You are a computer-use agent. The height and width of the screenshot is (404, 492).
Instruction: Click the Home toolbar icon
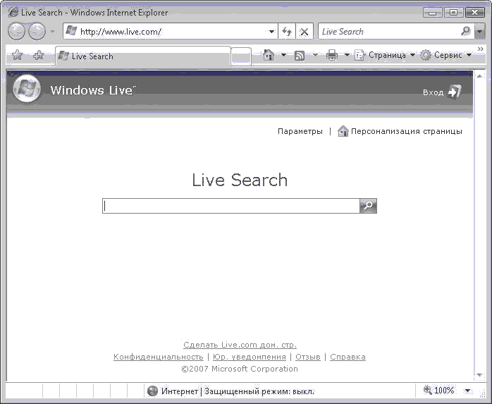click(x=269, y=55)
